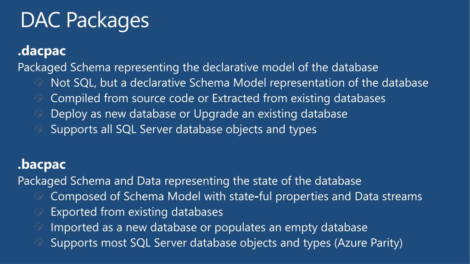Image resolution: width=470 pixels, height=264 pixels.
Task: Click the "Packaged Schema and Data representing" line
Action: [x=190, y=181]
